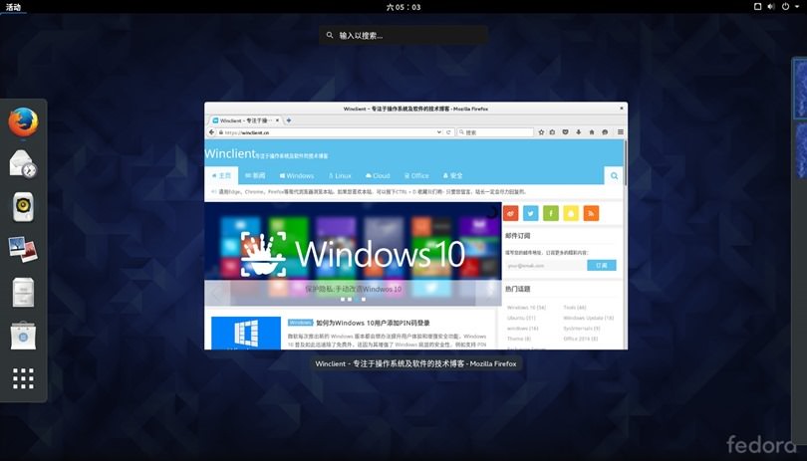Click the RSS feed orange icon
The width and height of the screenshot is (807, 461).
point(591,213)
